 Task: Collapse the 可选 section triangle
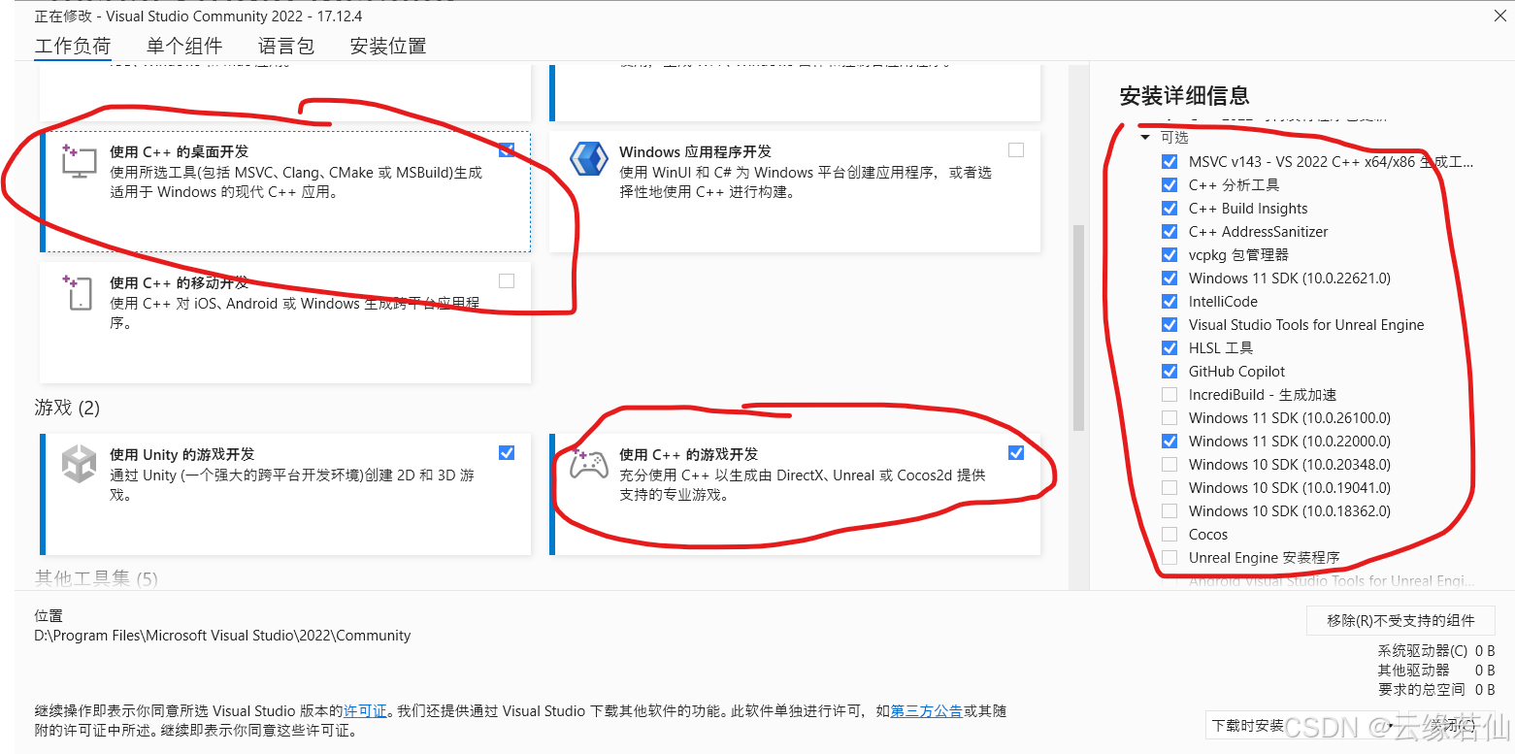[1145, 138]
